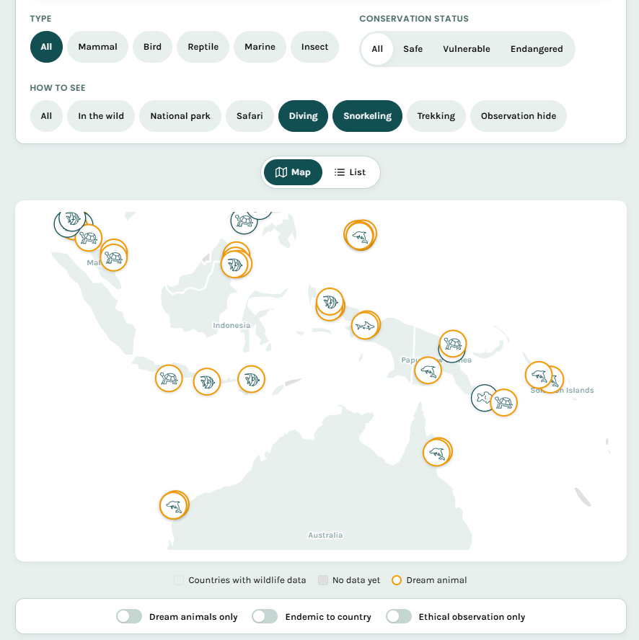
Task: Click the list icon in view switcher
Action: coord(339,172)
